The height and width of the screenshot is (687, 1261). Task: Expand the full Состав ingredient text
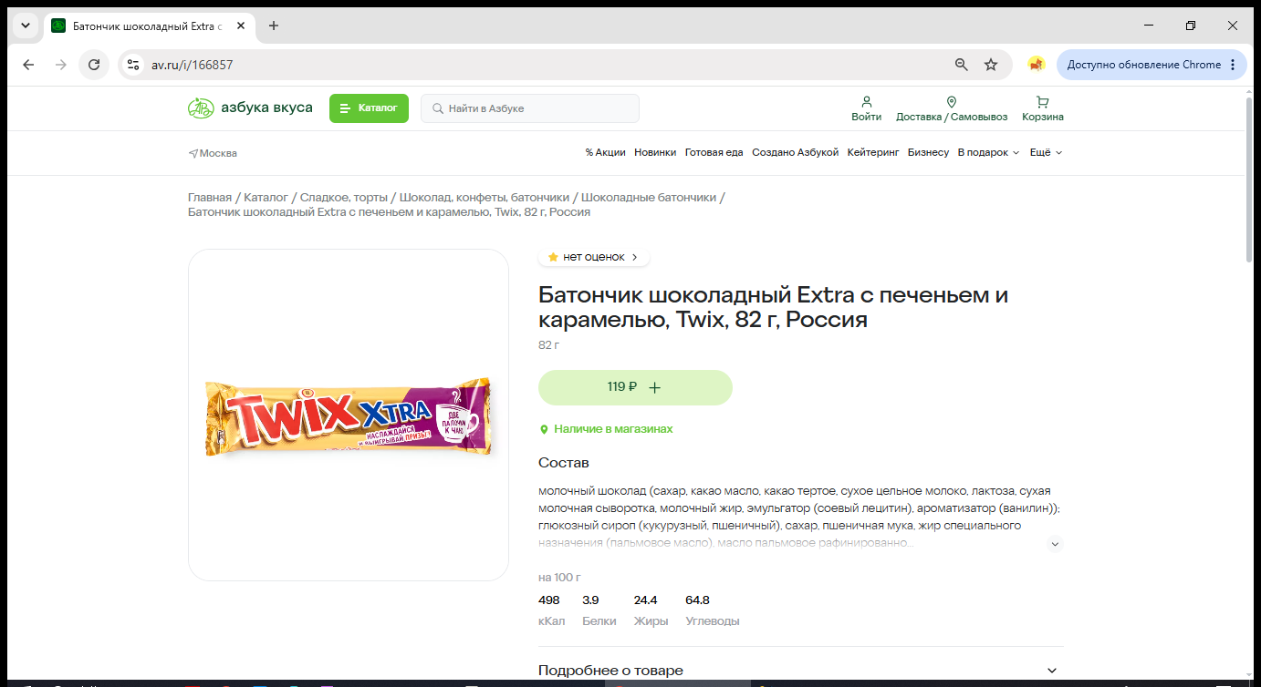(1055, 544)
